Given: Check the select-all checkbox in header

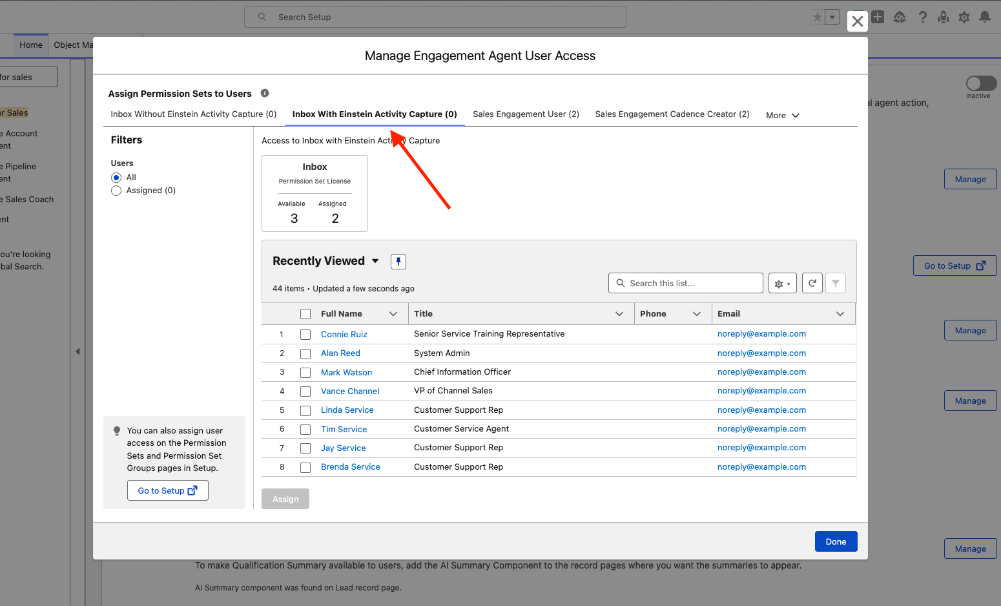Looking at the screenshot, I should pos(305,314).
